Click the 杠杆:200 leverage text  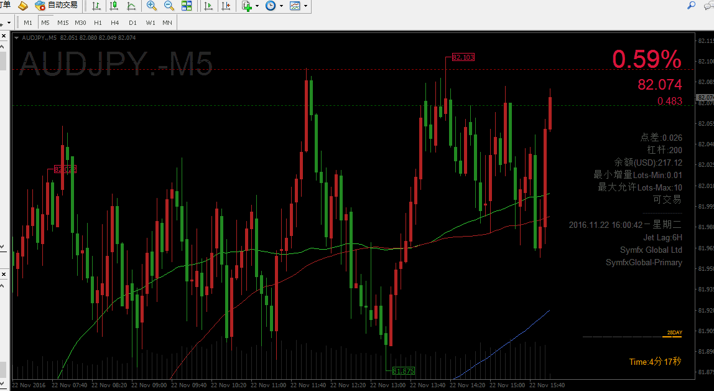coord(664,150)
